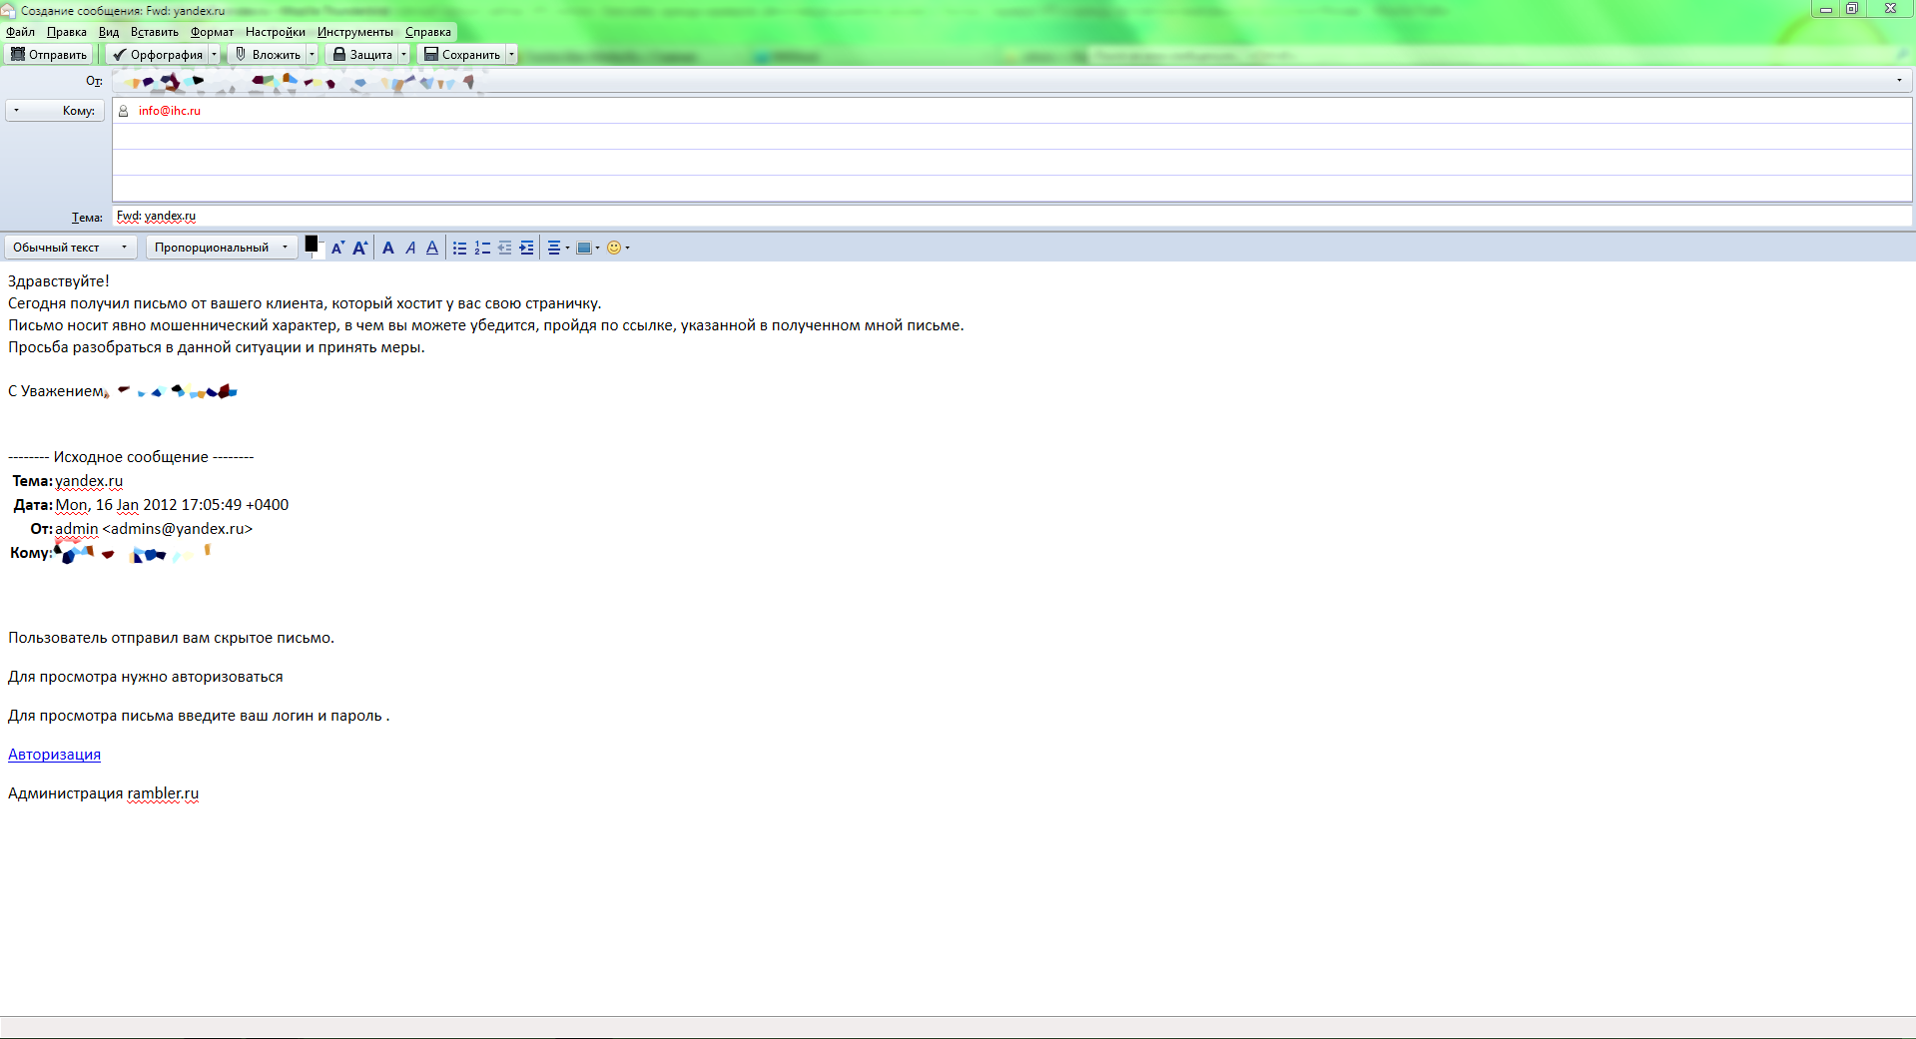Expand the Вложить dropdown arrow
Image resolution: width=1916 pixels, height=1039 pixels.
(312, 55)
